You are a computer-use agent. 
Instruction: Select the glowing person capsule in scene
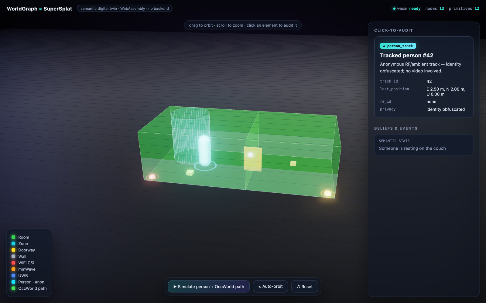click(204, 151)
